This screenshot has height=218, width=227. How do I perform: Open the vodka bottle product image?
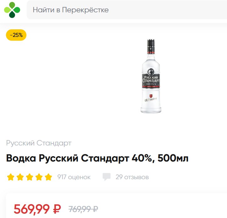[x=151, y=76]
